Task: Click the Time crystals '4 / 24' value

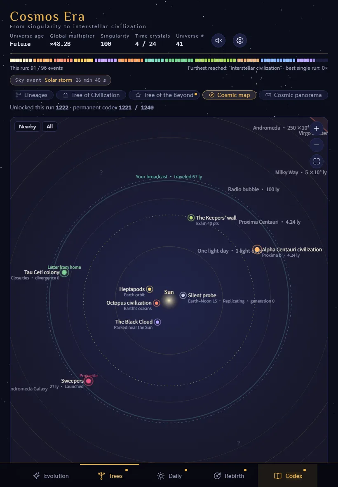Action: [146, 44]
